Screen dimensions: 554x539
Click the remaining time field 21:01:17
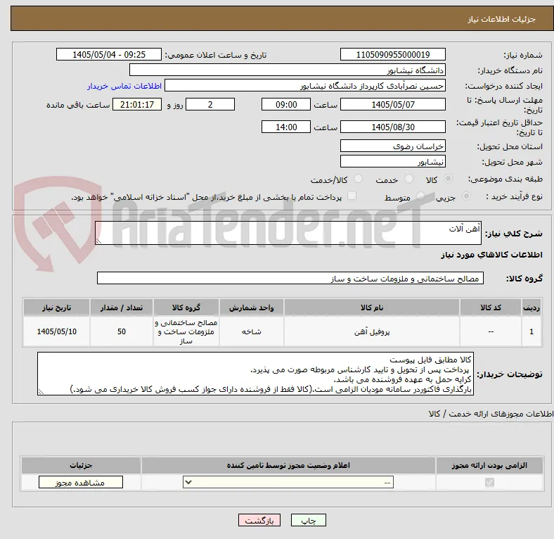click(x=137, y=104)
